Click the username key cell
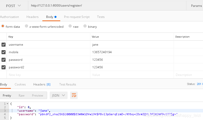 [48, 45]
